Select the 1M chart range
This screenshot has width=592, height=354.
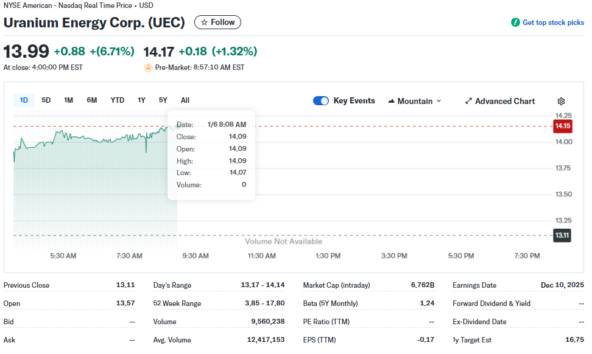[x=68, y=100]
